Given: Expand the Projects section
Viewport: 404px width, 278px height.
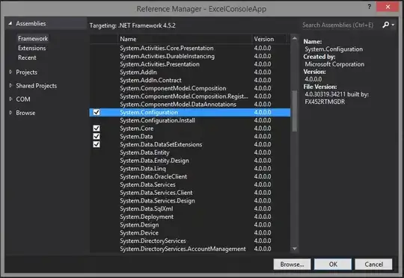Looking at the screenshot, I should pos(10,72).
